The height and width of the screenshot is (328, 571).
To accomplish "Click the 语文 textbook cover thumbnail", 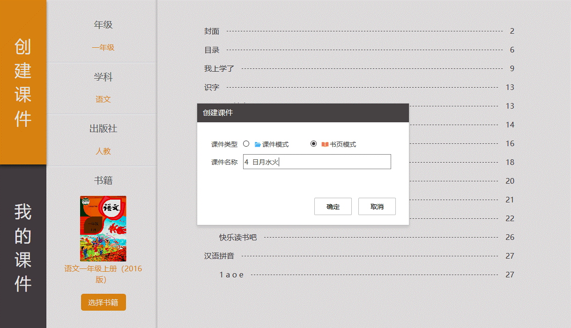I will click(103, 228).
